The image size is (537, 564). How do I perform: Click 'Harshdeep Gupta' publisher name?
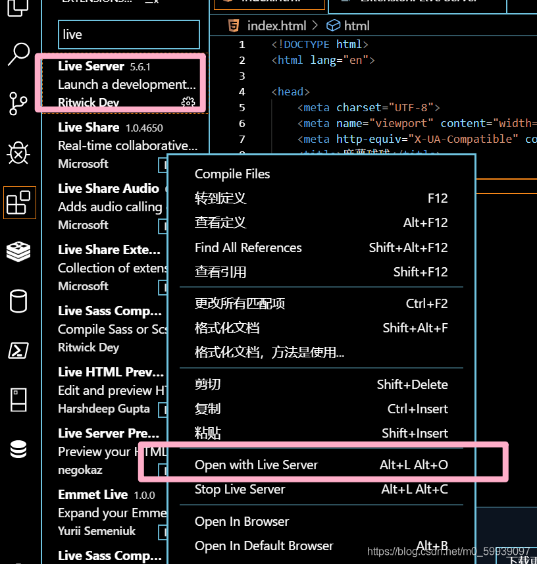pyautogui.click(x=104, y=409)
